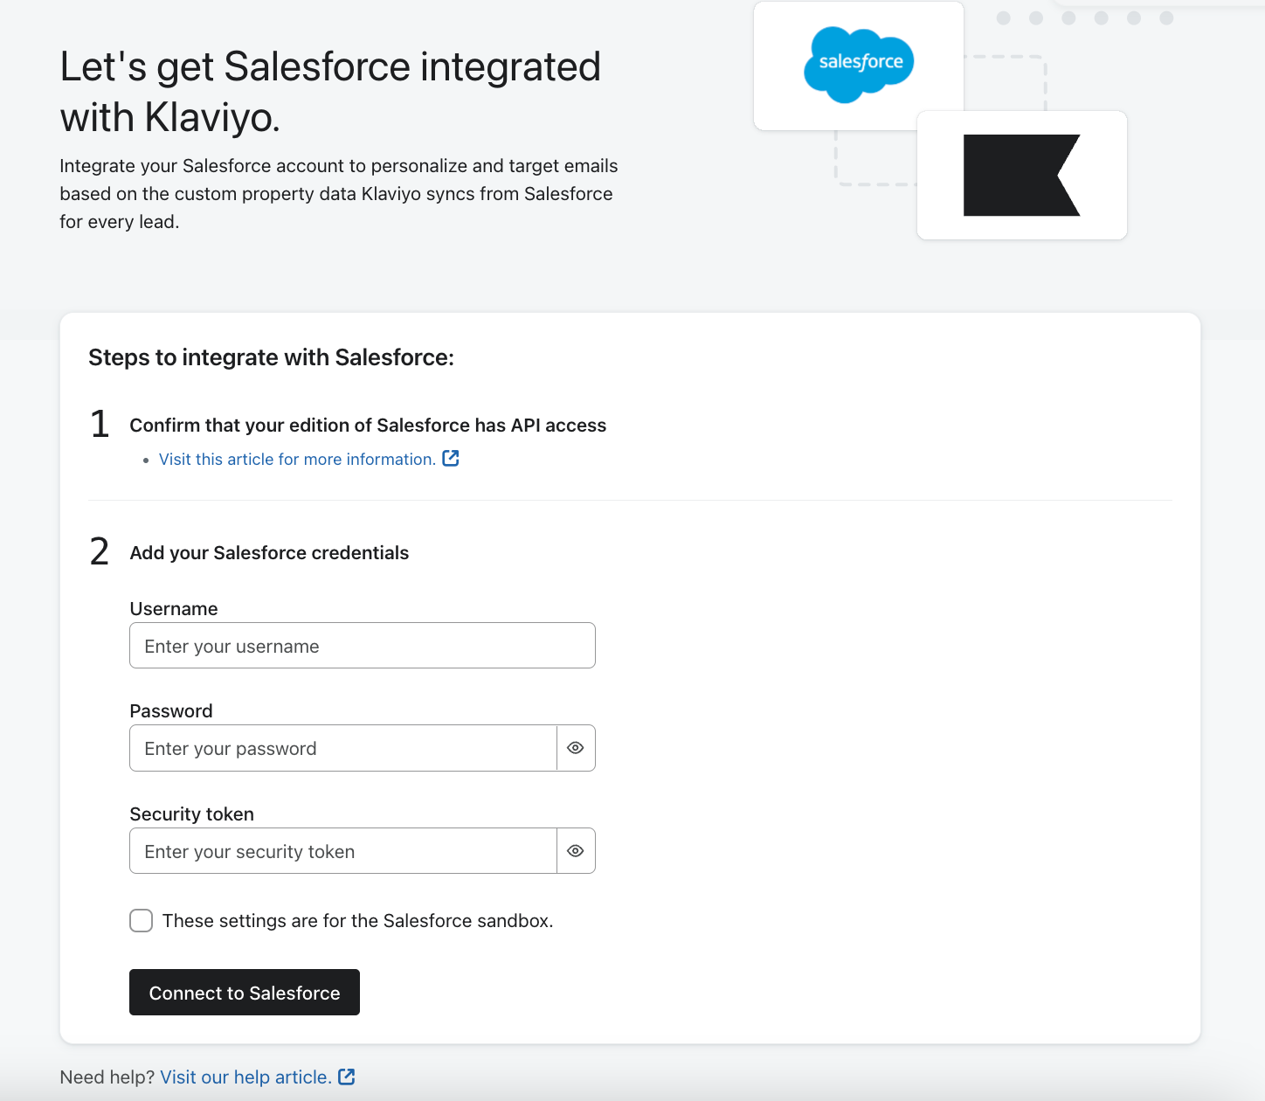
Task: Click external-link icon beside help article link
Action: click(x=347, y=1077)
